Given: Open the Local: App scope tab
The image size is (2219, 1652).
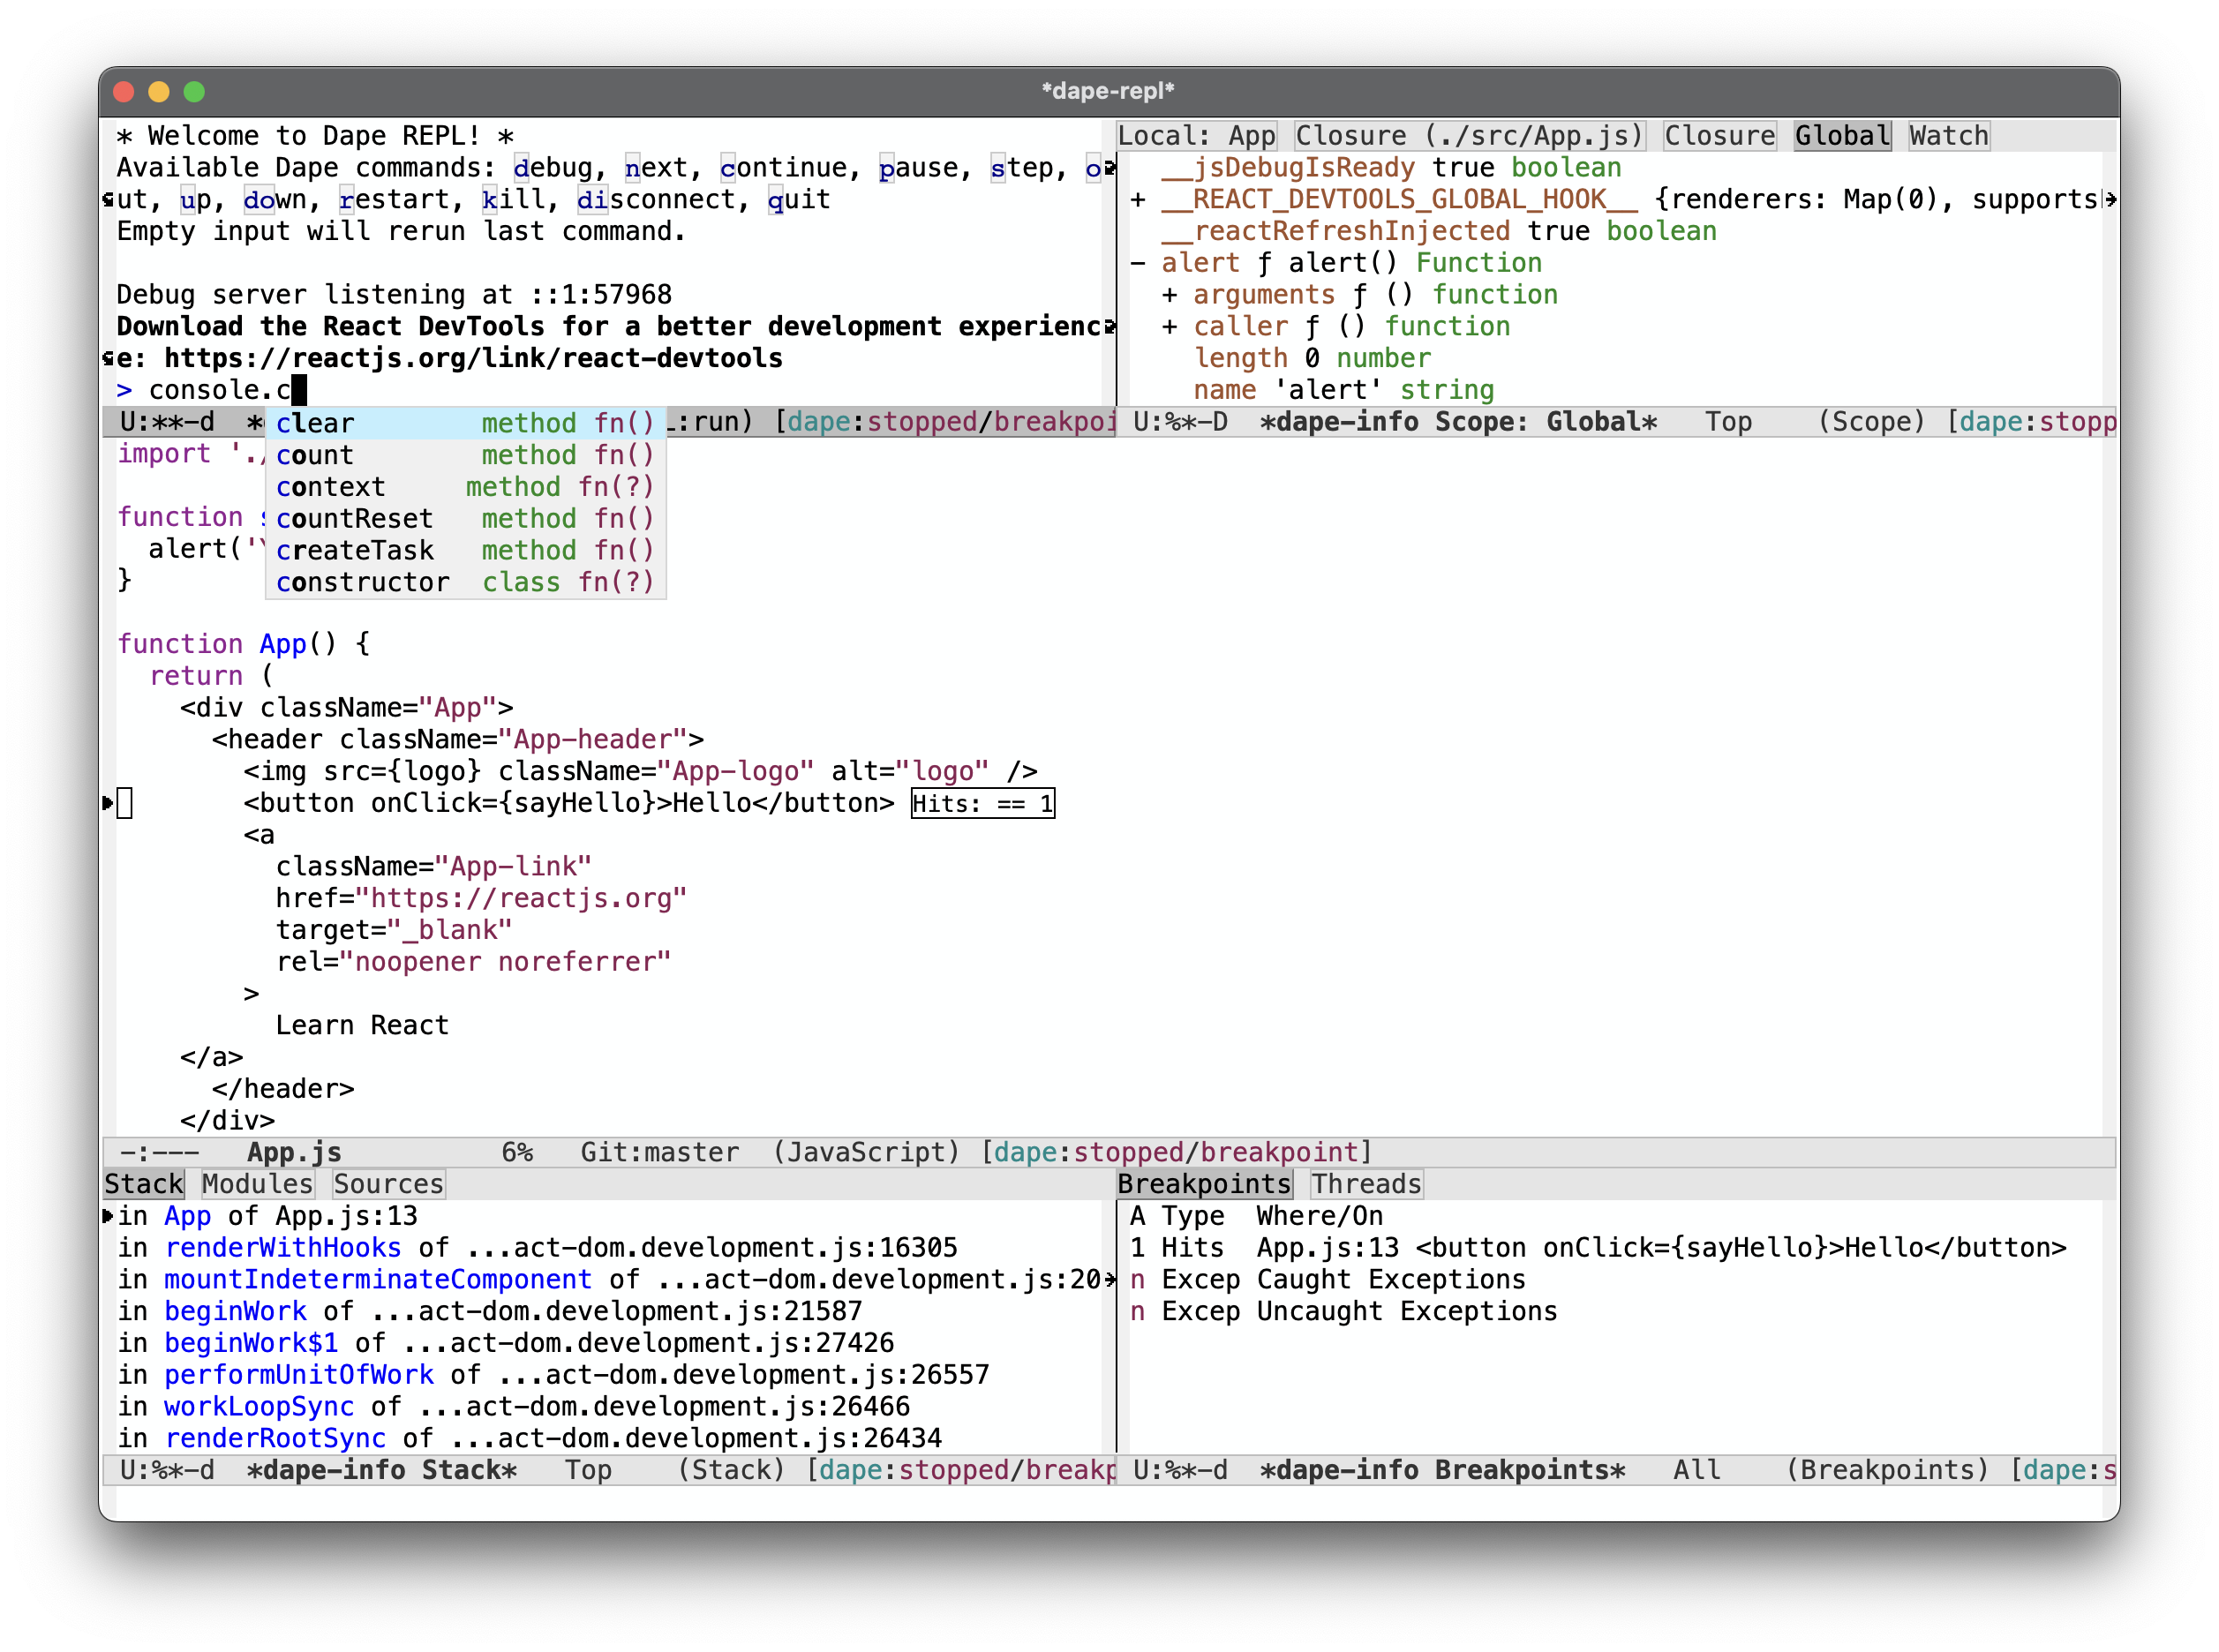Looking at the screenshot, I should click(x=1196, y=136).
